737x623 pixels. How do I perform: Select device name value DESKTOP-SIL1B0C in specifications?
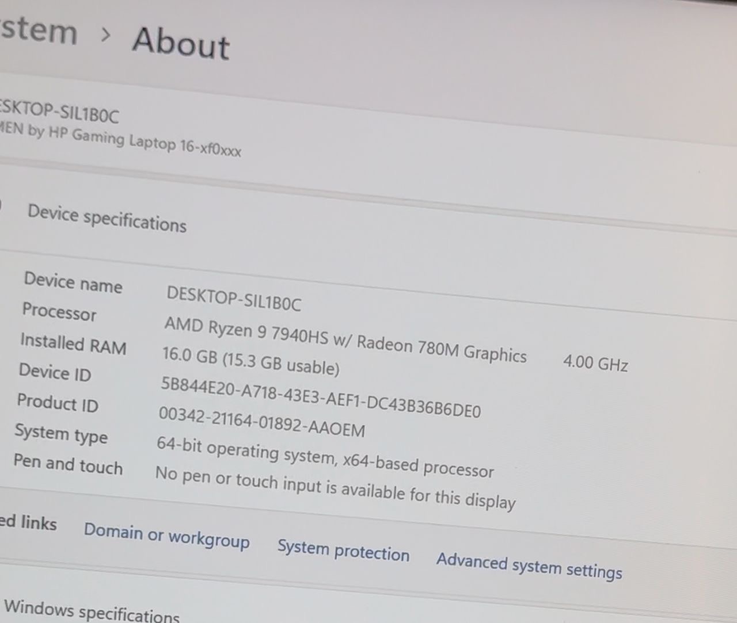click(234, 299)
